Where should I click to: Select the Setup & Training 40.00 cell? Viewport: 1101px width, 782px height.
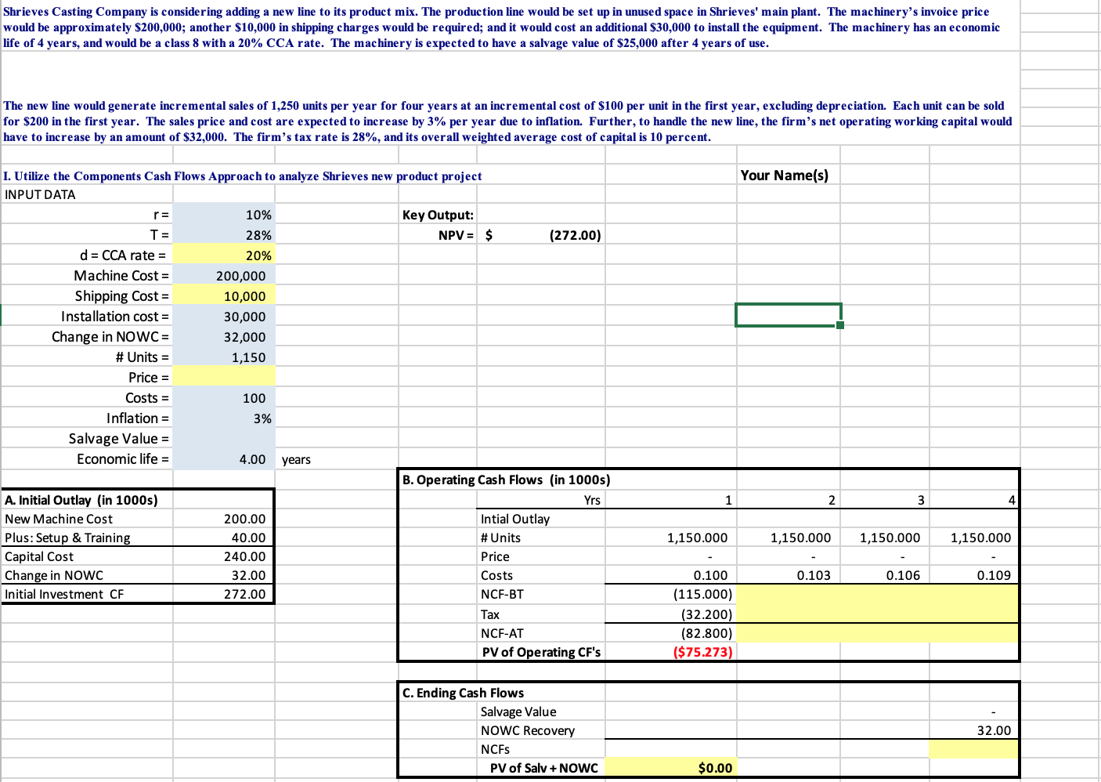tap(224, 538)
